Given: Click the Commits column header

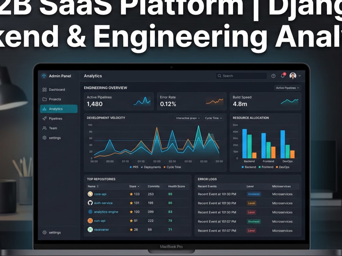Looking at the screenshot, I should pyautogui.click(x=154, y=186).
